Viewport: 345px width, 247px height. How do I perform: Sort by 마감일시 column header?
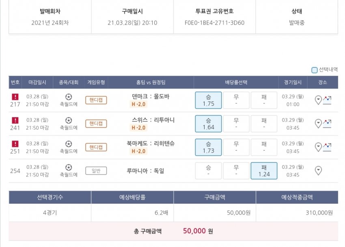point(37,82)
